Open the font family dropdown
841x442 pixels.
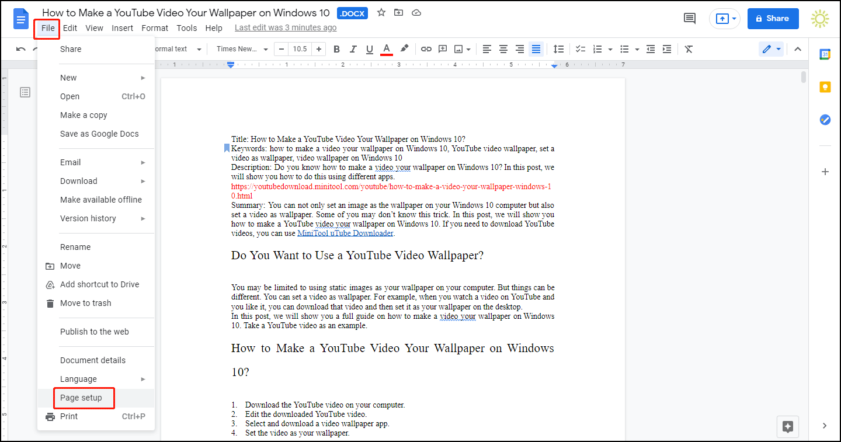tap(242, 49)
